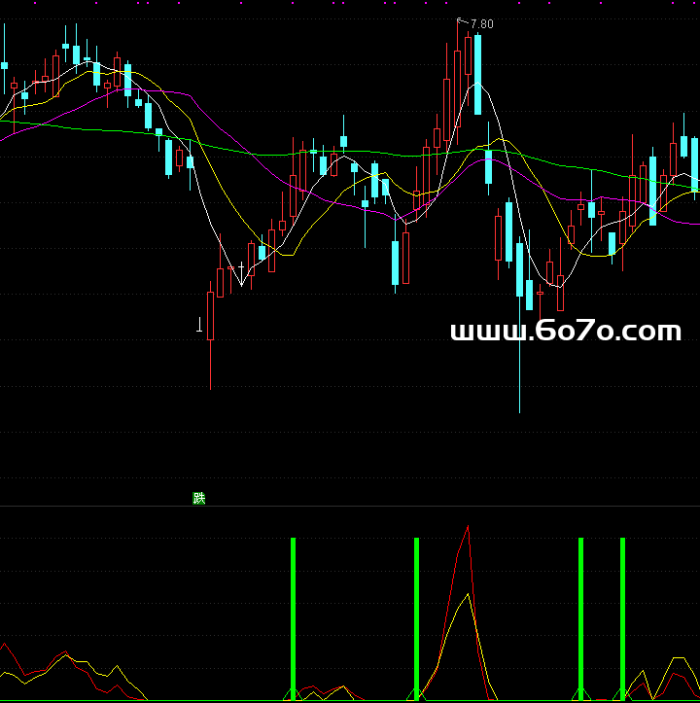This screenshot has width=700, height=703.
Task: Click the yellow indicator peak in lower panel
Action: pos(469,594)
